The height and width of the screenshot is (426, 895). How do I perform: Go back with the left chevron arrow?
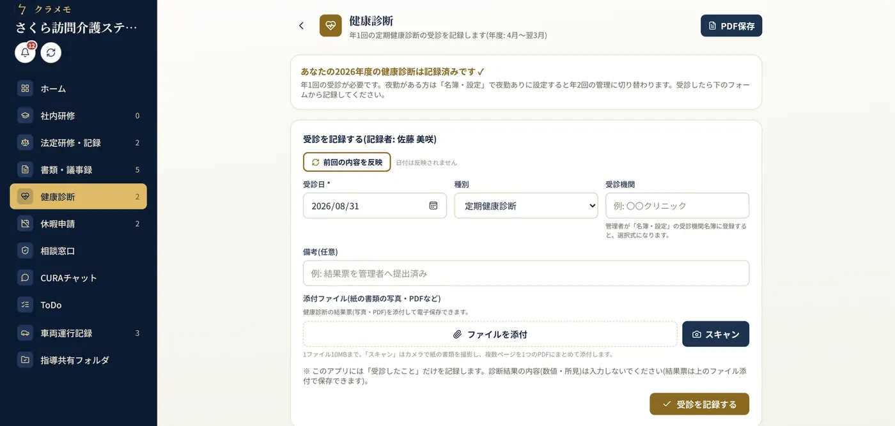tap(302, 26)
